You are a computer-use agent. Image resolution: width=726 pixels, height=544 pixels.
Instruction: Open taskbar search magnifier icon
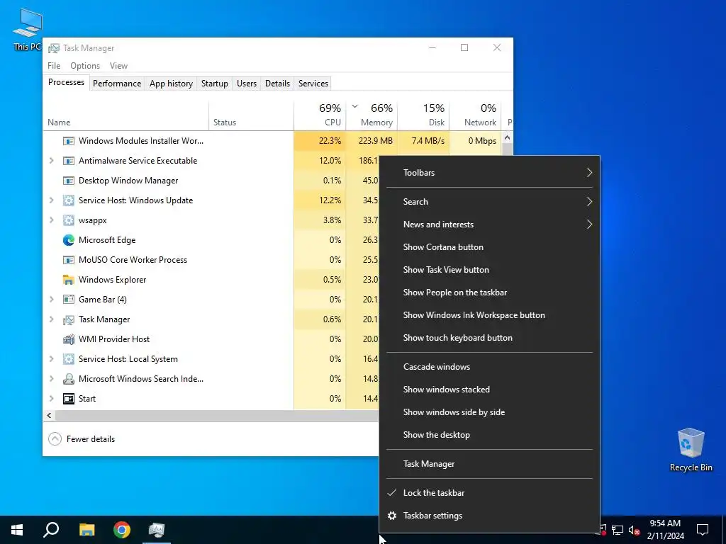tap(51, 530)
